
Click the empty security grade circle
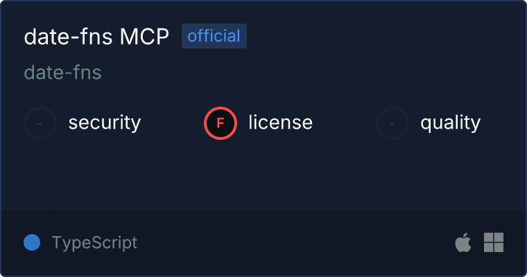40,123
